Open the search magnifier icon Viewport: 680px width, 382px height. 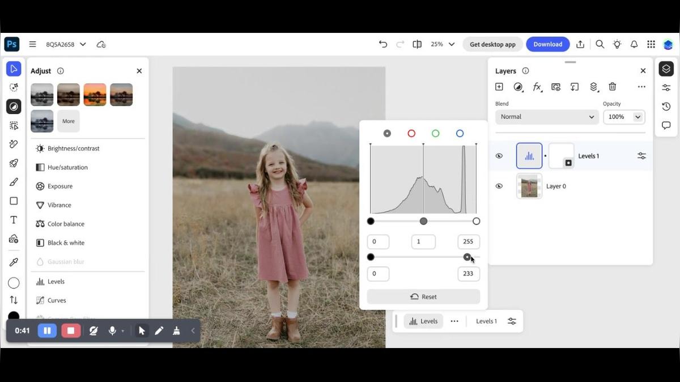point(600,44)
